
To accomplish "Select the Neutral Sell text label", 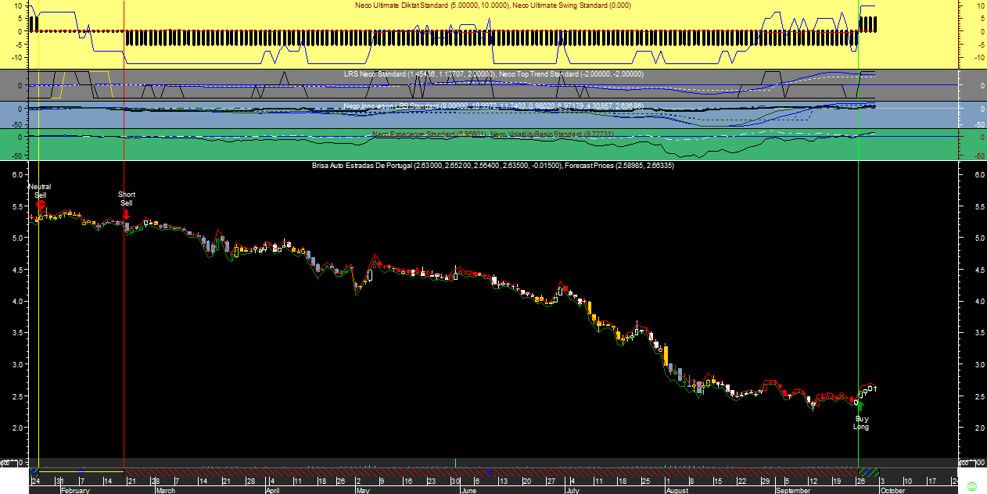I will point(39,191).
